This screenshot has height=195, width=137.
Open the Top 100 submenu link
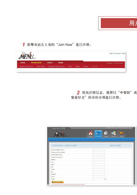point(95,67)
